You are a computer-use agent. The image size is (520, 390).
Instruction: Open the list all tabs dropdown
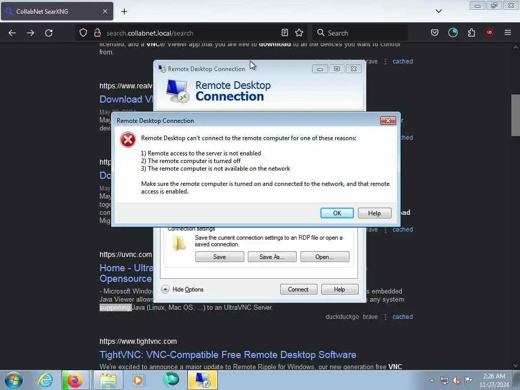438,11
